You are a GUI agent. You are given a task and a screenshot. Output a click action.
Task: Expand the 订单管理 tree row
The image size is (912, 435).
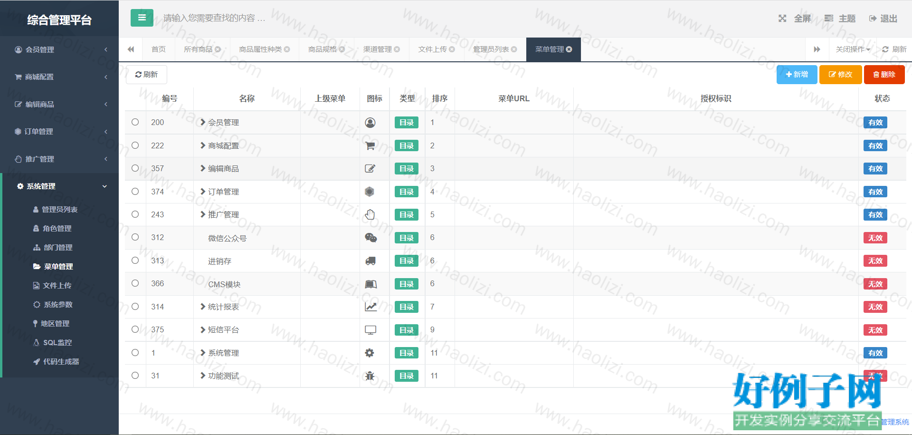[203, 192]
